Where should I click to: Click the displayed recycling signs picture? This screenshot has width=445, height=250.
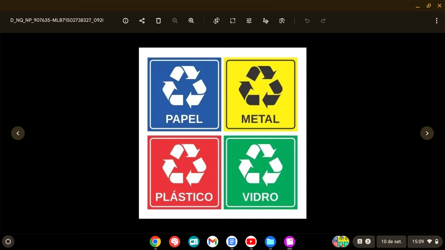(223, 133)
